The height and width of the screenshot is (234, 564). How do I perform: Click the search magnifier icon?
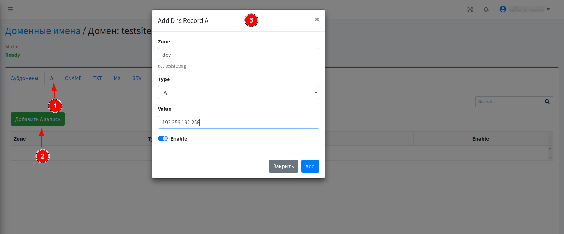click(547, 102)
